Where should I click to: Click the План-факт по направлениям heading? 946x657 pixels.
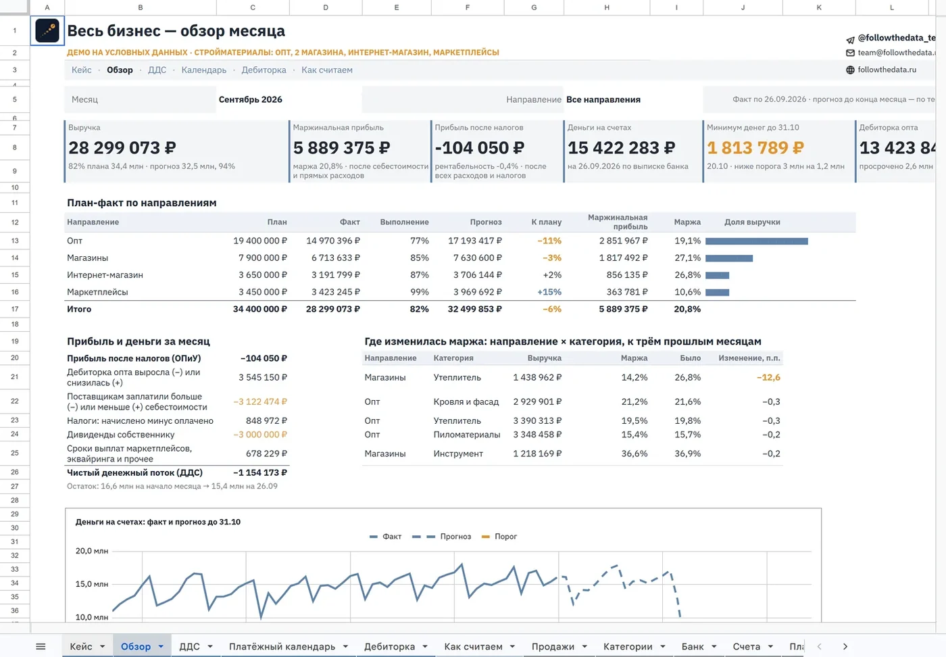142,203
